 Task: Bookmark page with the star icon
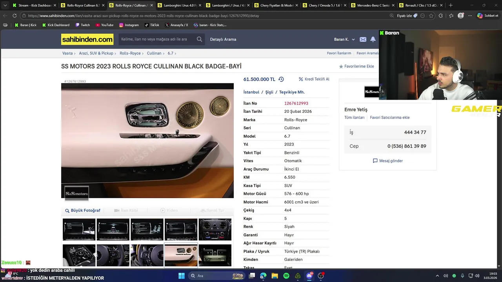(431, 16)
